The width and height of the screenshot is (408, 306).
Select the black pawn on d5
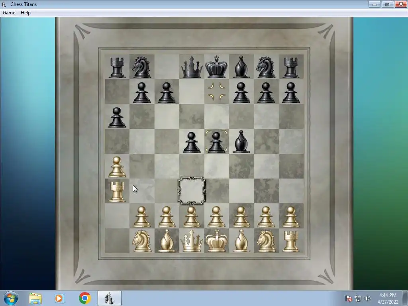point(192,142)
